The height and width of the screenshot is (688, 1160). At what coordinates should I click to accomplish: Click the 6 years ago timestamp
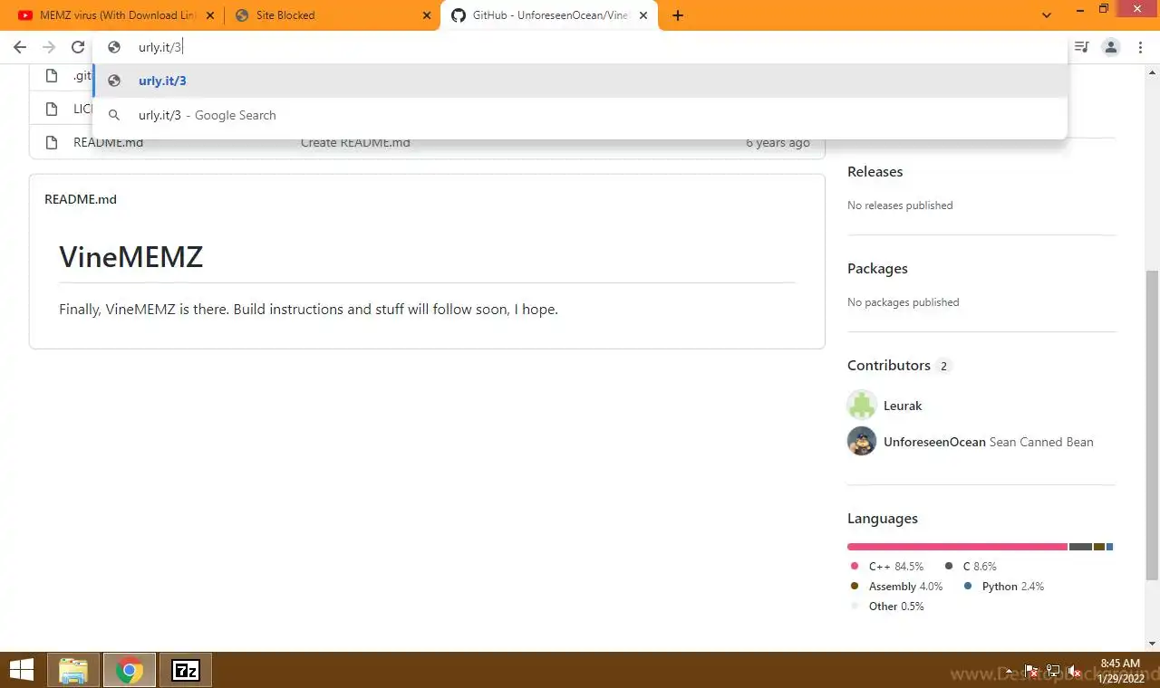778,142
